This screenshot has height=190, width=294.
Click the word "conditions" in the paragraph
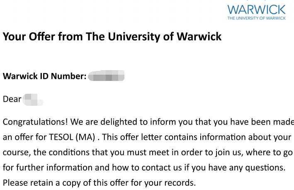(69, 152)
